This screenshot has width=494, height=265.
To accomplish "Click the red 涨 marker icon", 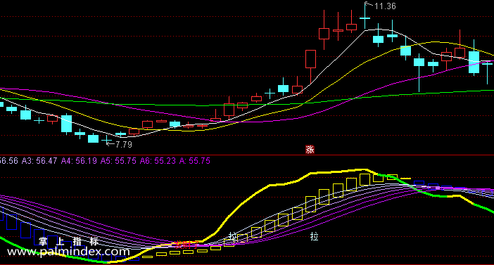I will click(x=310, y=150).
